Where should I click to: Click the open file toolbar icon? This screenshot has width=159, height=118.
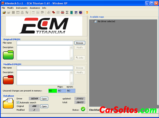(4, 13)
